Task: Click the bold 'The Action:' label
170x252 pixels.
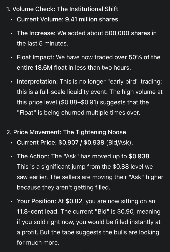Action: tap(33, 156)
